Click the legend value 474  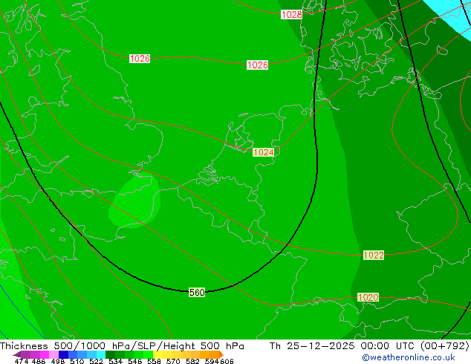(22, 361)
